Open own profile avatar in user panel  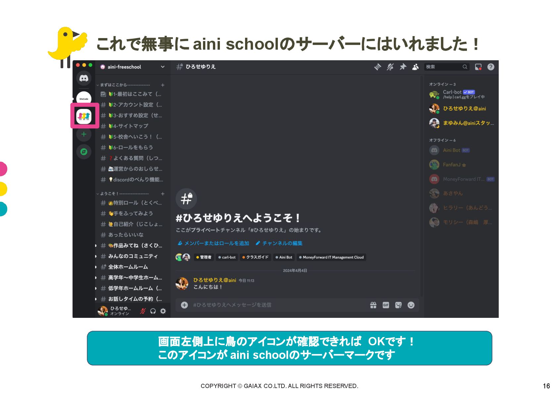click(x=103, y=311)
